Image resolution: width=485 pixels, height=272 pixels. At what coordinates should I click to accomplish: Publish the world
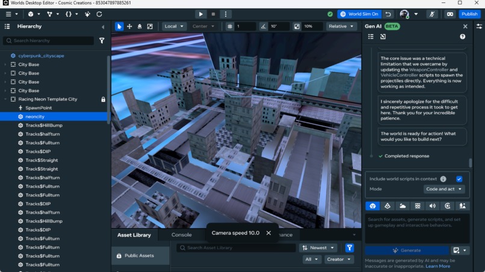point(469,14)
